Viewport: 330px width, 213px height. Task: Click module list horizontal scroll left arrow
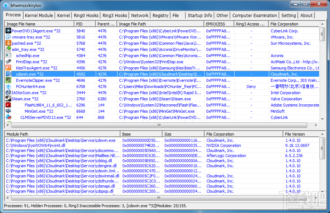coord(8,198)
